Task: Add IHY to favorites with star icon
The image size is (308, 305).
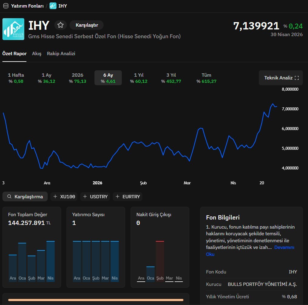Action: point(60,25)
